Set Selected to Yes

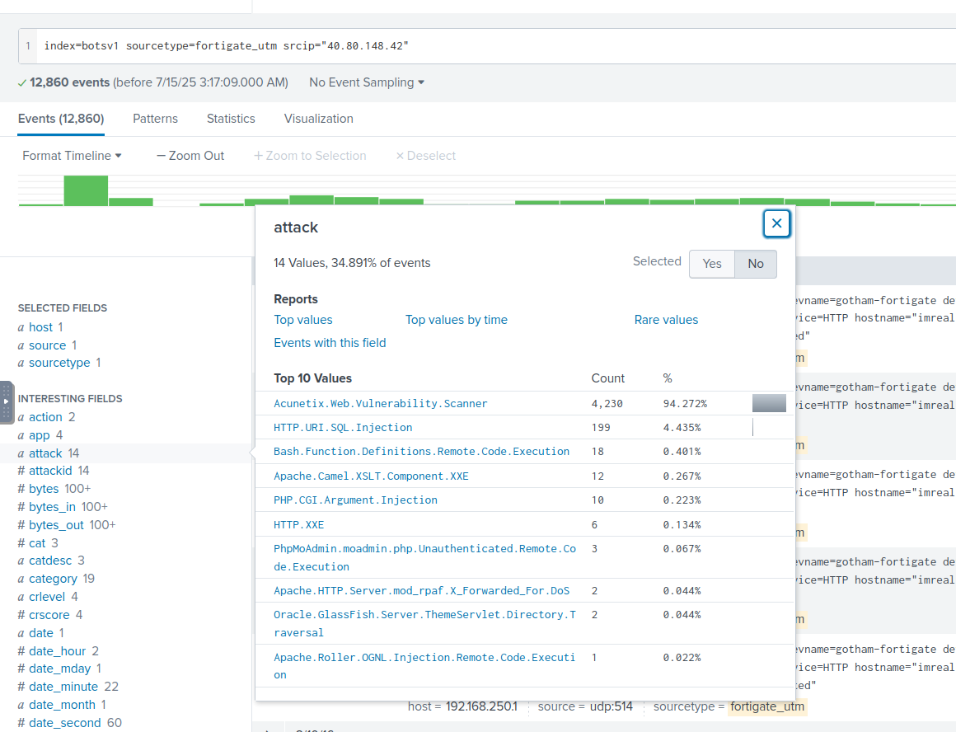711,264
